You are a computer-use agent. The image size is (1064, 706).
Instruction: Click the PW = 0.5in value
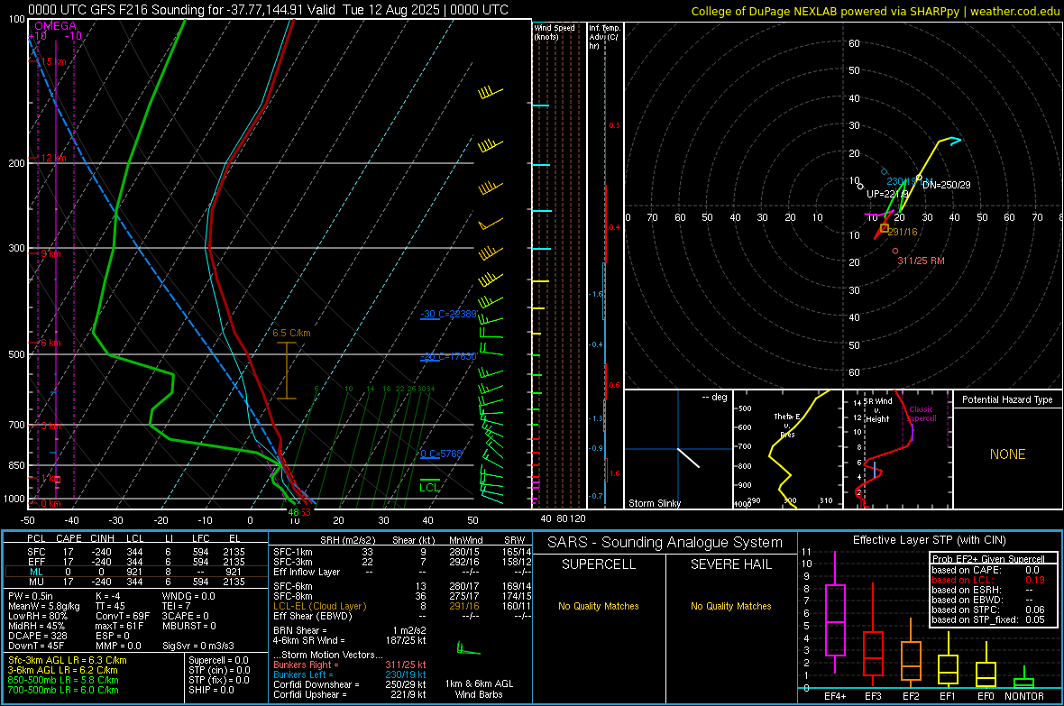click(31, 596)
